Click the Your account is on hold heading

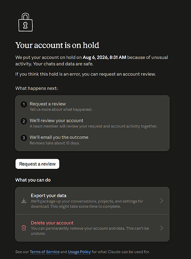pos(57,45)
